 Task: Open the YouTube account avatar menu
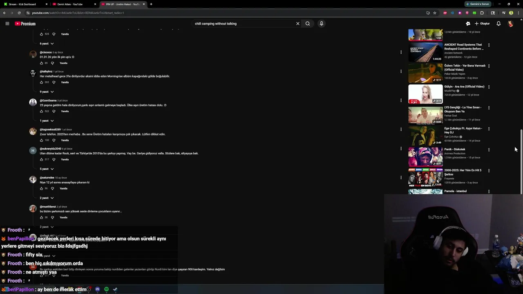click(x=510, y=24)
